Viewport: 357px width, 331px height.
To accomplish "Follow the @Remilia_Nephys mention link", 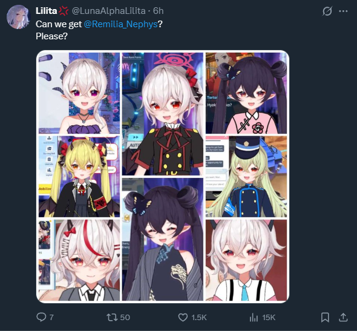I will (x=120, y=24).
